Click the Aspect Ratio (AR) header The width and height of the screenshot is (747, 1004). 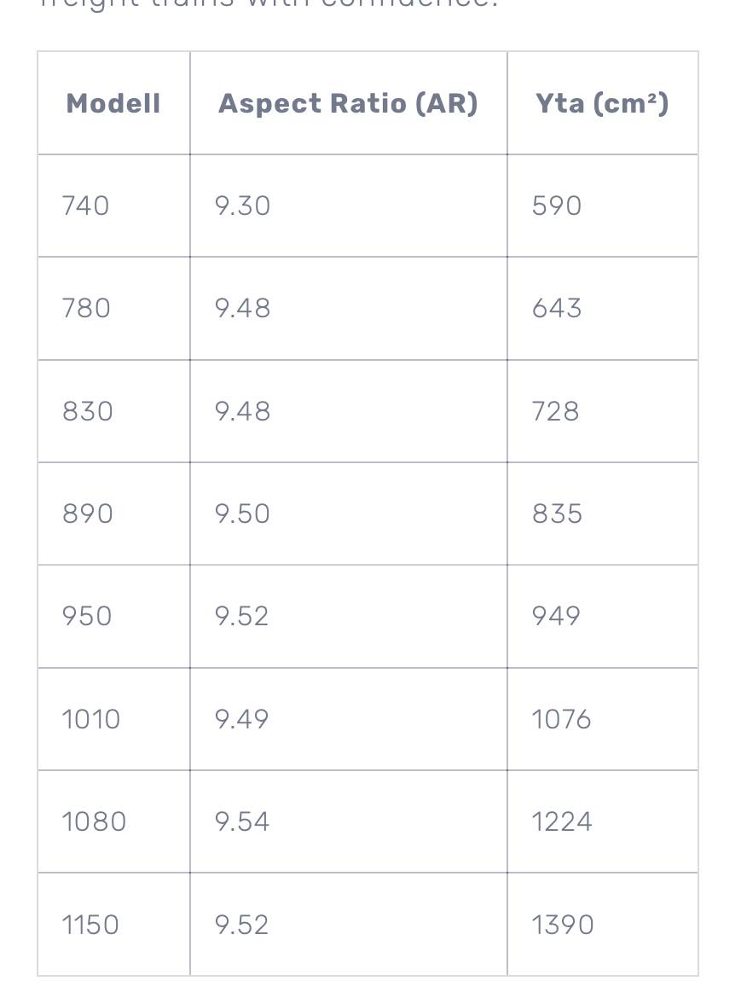(x=348, y=103)
